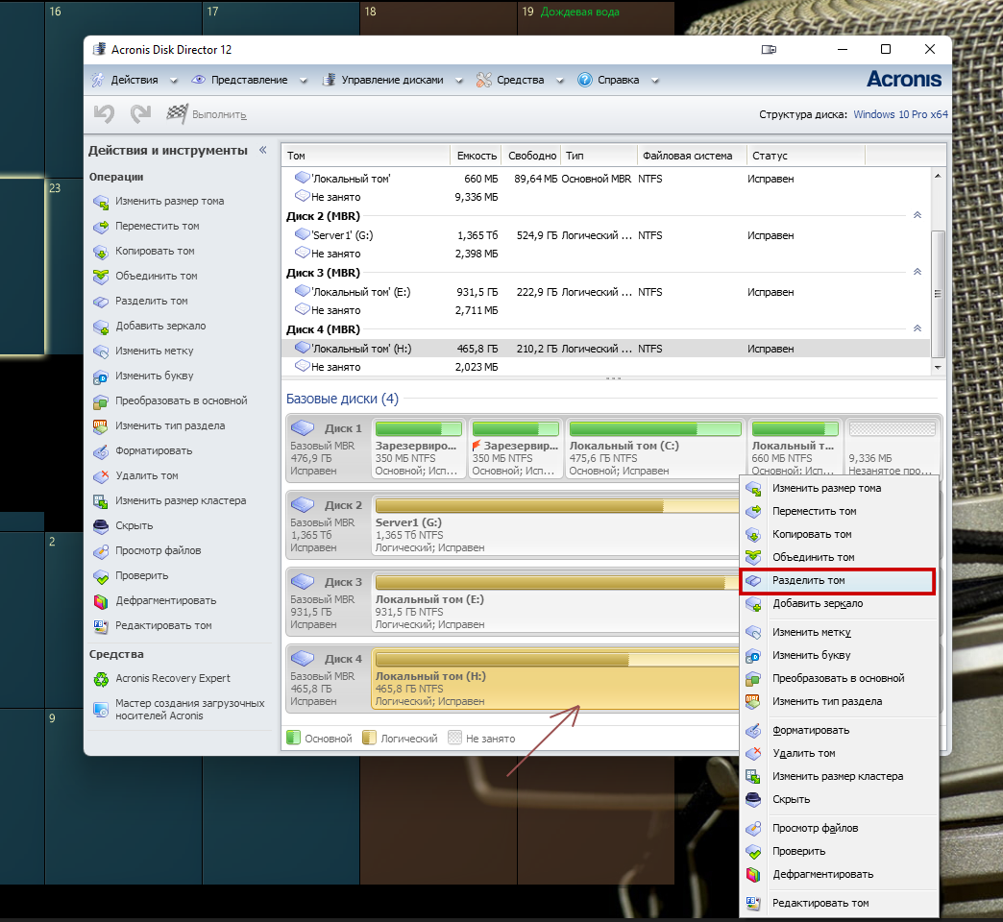Image resolution: width=1003 pixels, height=922 pixels.
Task: Expand dropdown arrow next to Управление дисками
Action: (458, 81)
